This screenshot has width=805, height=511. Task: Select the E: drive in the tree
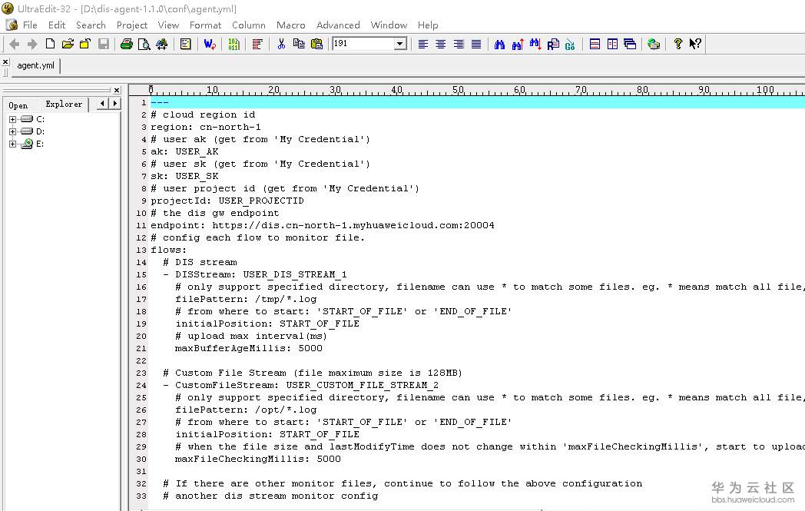point(40,144)
